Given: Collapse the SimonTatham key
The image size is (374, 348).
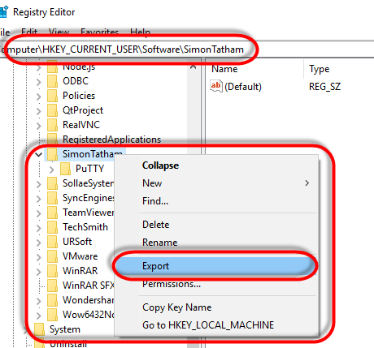Looking at the screenshot, I should pyautogui.click(x=39, y=155).
